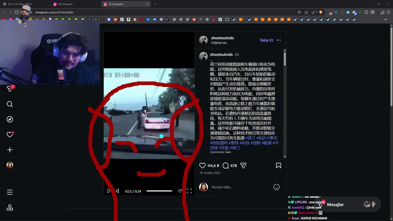Open a new browser tab
The width and height of the screenshot is (393, 221).
click(x=155, y=4)
